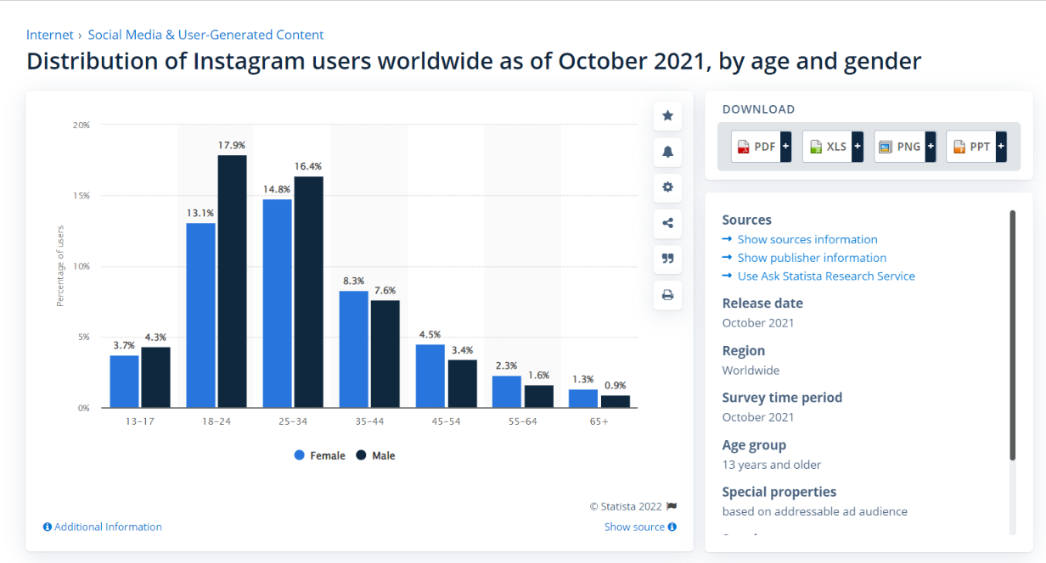1046x563 pixels.
Task: Click the Region heading
Action: 744,350
